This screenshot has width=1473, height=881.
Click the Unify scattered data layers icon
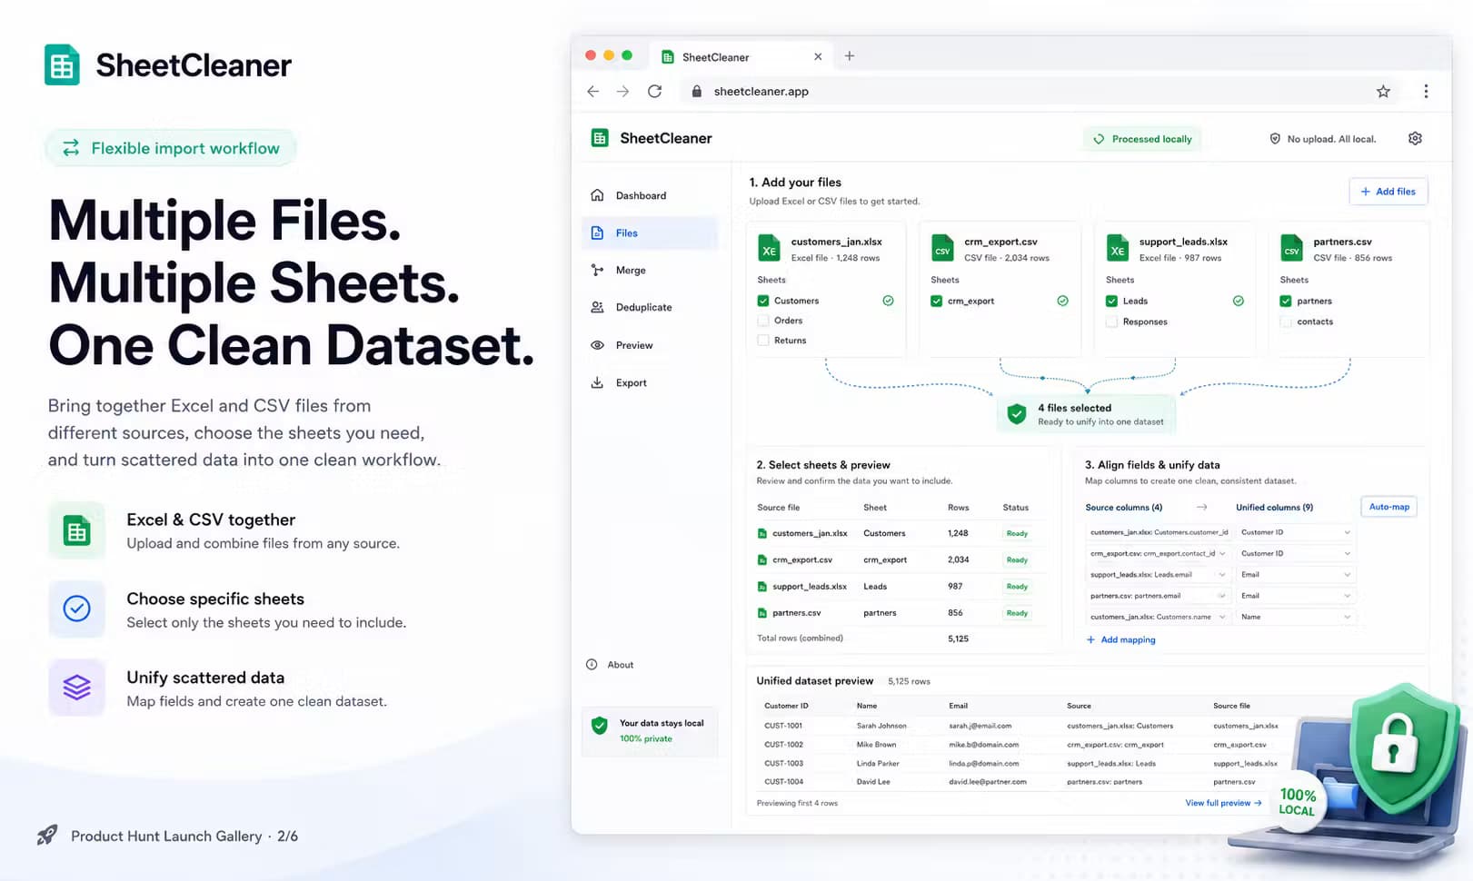click(77, 688)
